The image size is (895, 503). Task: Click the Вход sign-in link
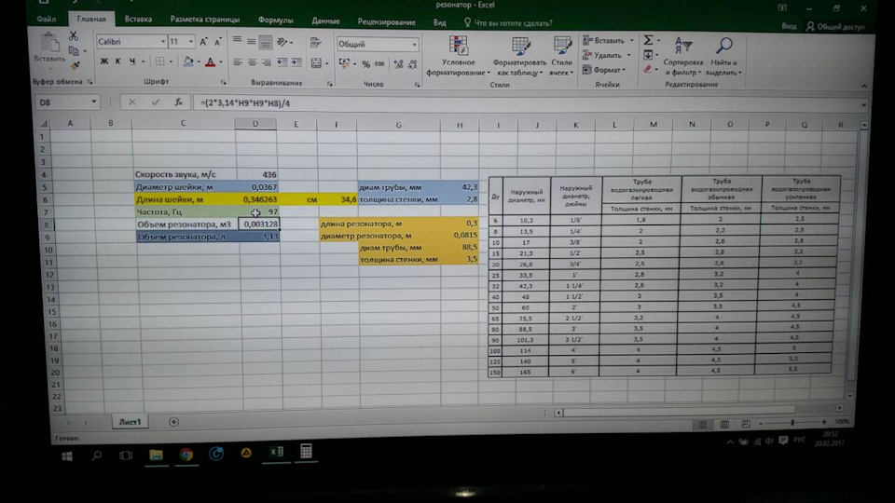789,26
